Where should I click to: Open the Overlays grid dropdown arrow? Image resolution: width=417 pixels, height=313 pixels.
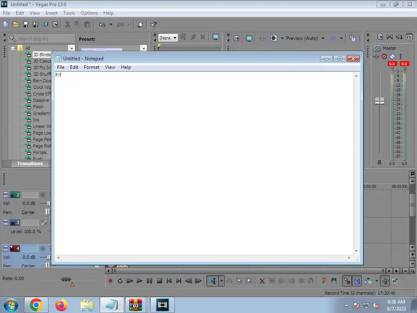click(x=341, y=38)
